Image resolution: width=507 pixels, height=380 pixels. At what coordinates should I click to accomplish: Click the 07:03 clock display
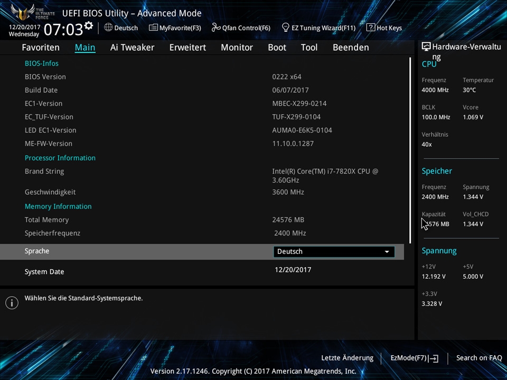coord(63,30)
